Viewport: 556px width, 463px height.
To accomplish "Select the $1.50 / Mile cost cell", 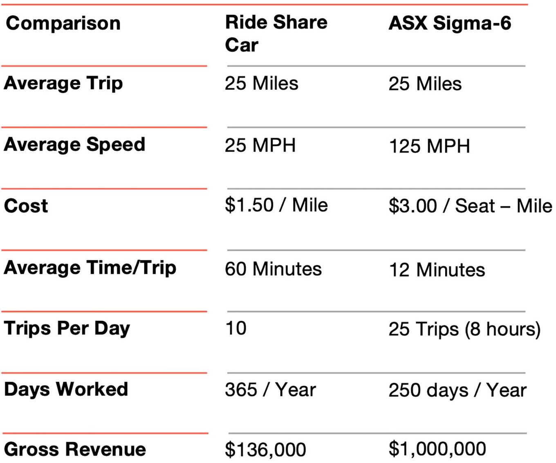I will [276, 205].
